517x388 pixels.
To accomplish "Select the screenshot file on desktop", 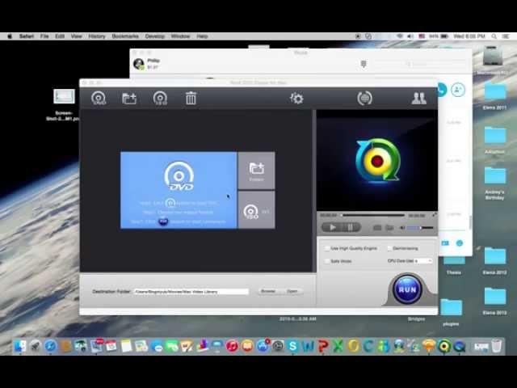I will (x=65, y=96).
